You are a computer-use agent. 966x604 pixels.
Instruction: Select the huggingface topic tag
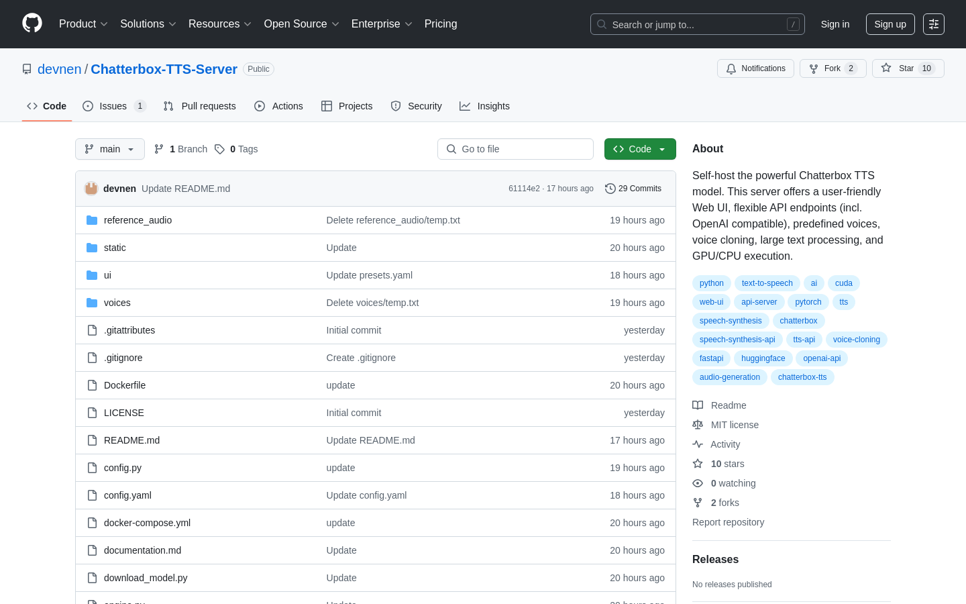coord(763,358)
